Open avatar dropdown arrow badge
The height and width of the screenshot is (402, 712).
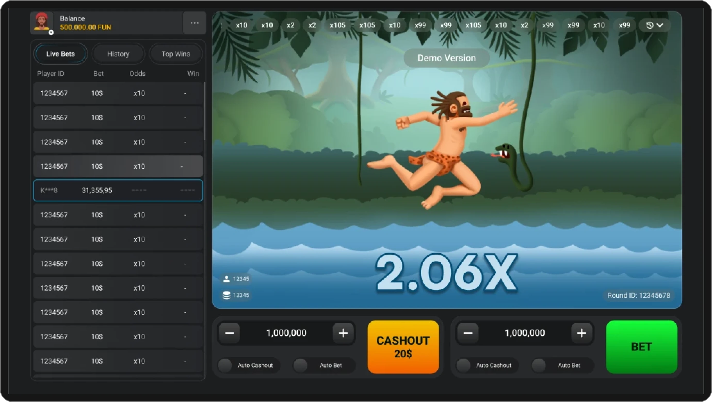tap(51, 32)
